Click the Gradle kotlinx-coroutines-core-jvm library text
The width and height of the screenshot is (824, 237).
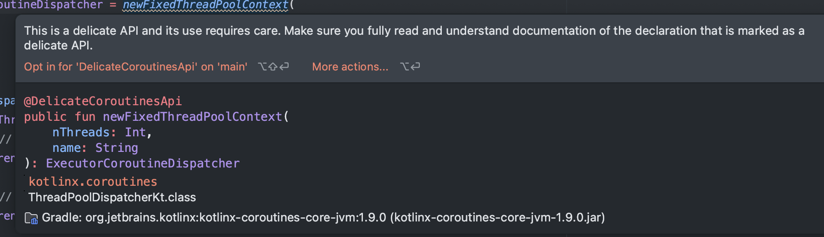coord(323,217)
